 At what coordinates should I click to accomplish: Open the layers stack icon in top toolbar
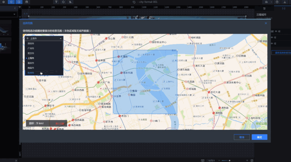(4, 2)
